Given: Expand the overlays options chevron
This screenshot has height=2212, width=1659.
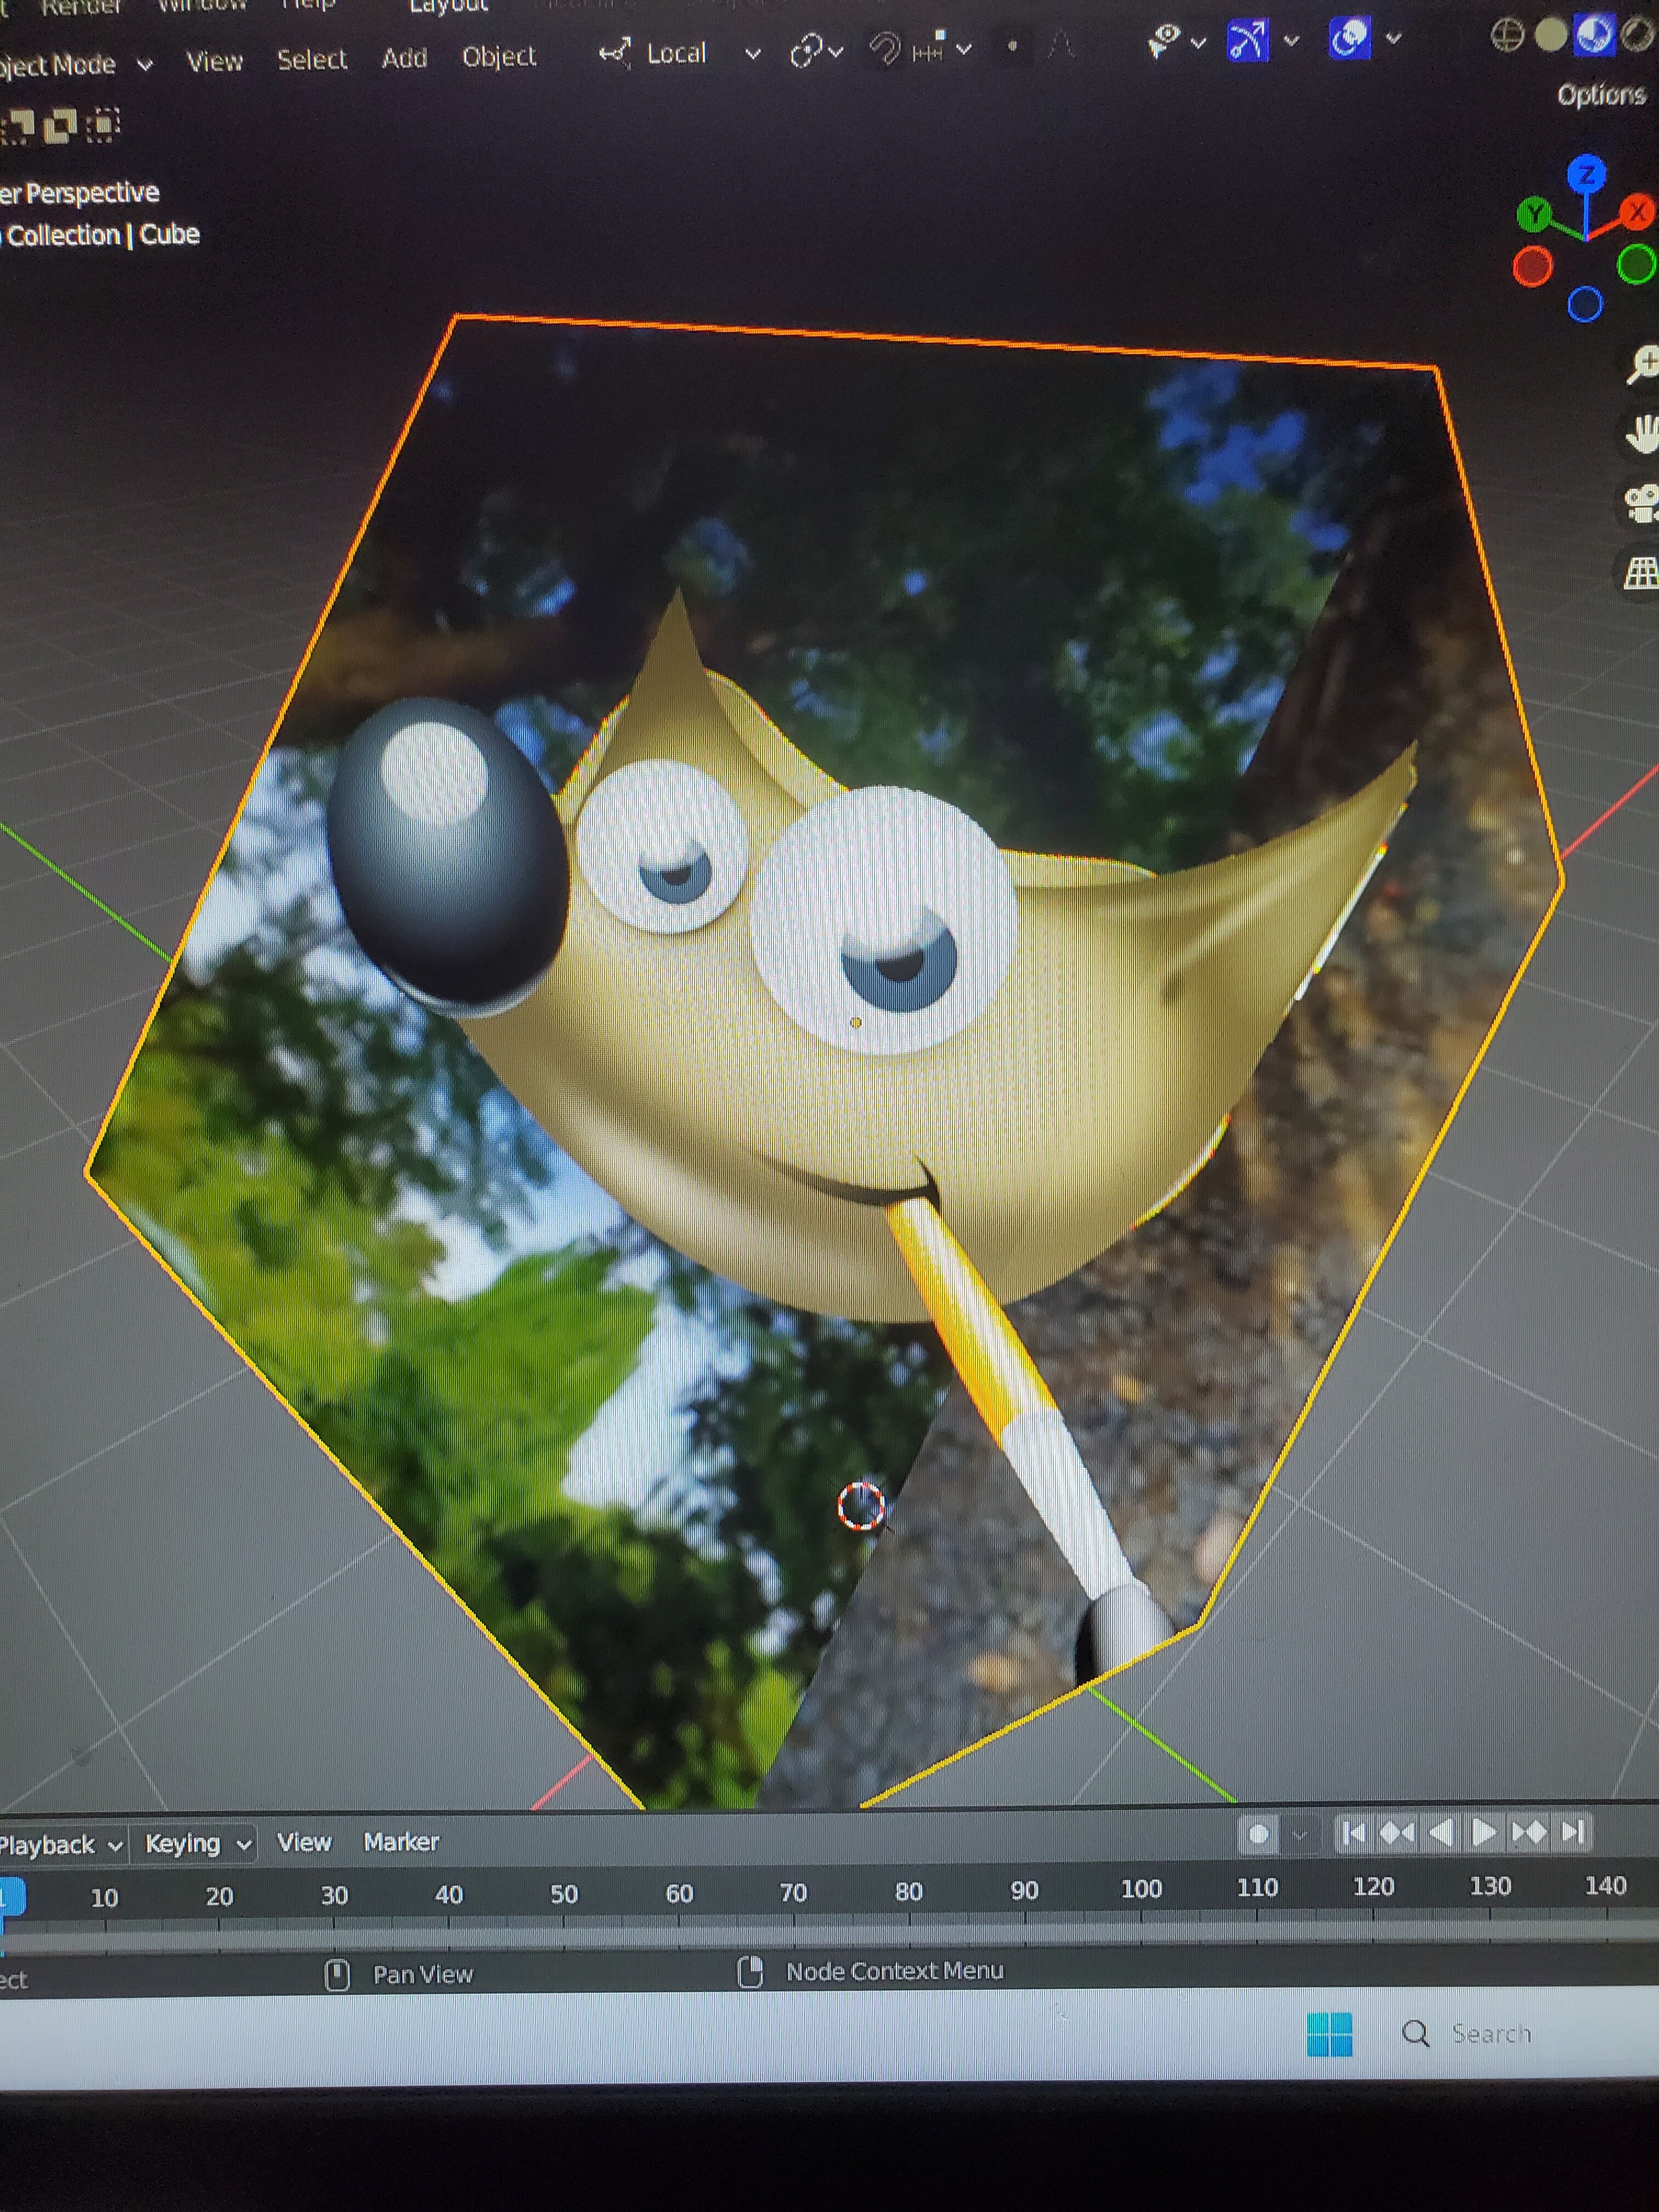Looking at the screenshot, I should [1393, 39].
